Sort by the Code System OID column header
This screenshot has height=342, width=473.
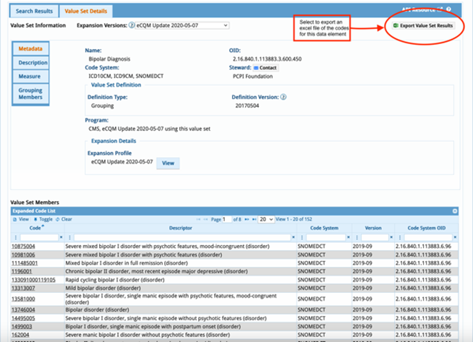426,228
